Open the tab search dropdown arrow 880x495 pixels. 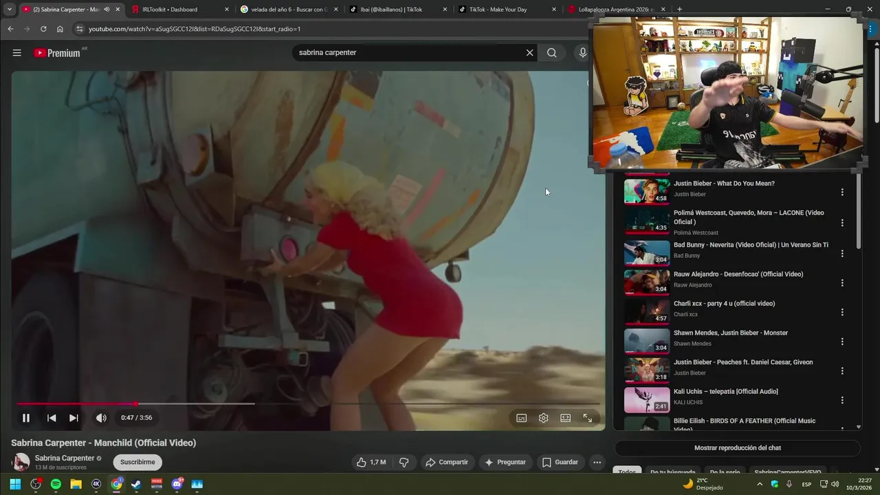point(10,10)
